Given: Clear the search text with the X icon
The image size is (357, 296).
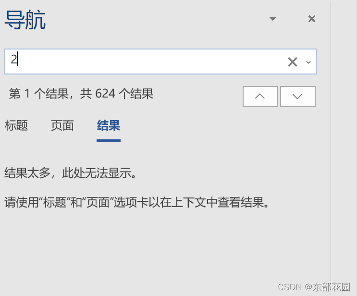Looking at the screenshot, I should tap(293, 62).
